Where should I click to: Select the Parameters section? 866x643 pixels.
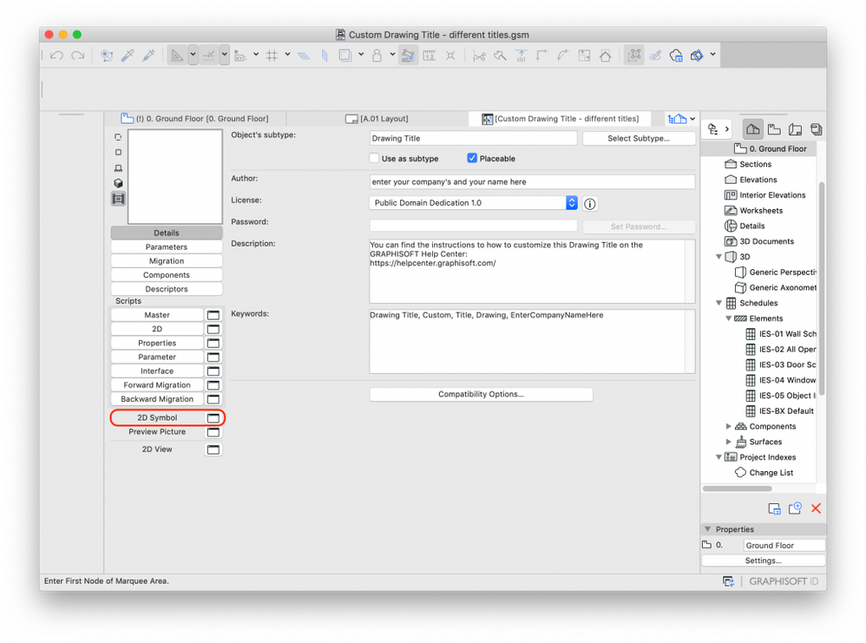167,247
